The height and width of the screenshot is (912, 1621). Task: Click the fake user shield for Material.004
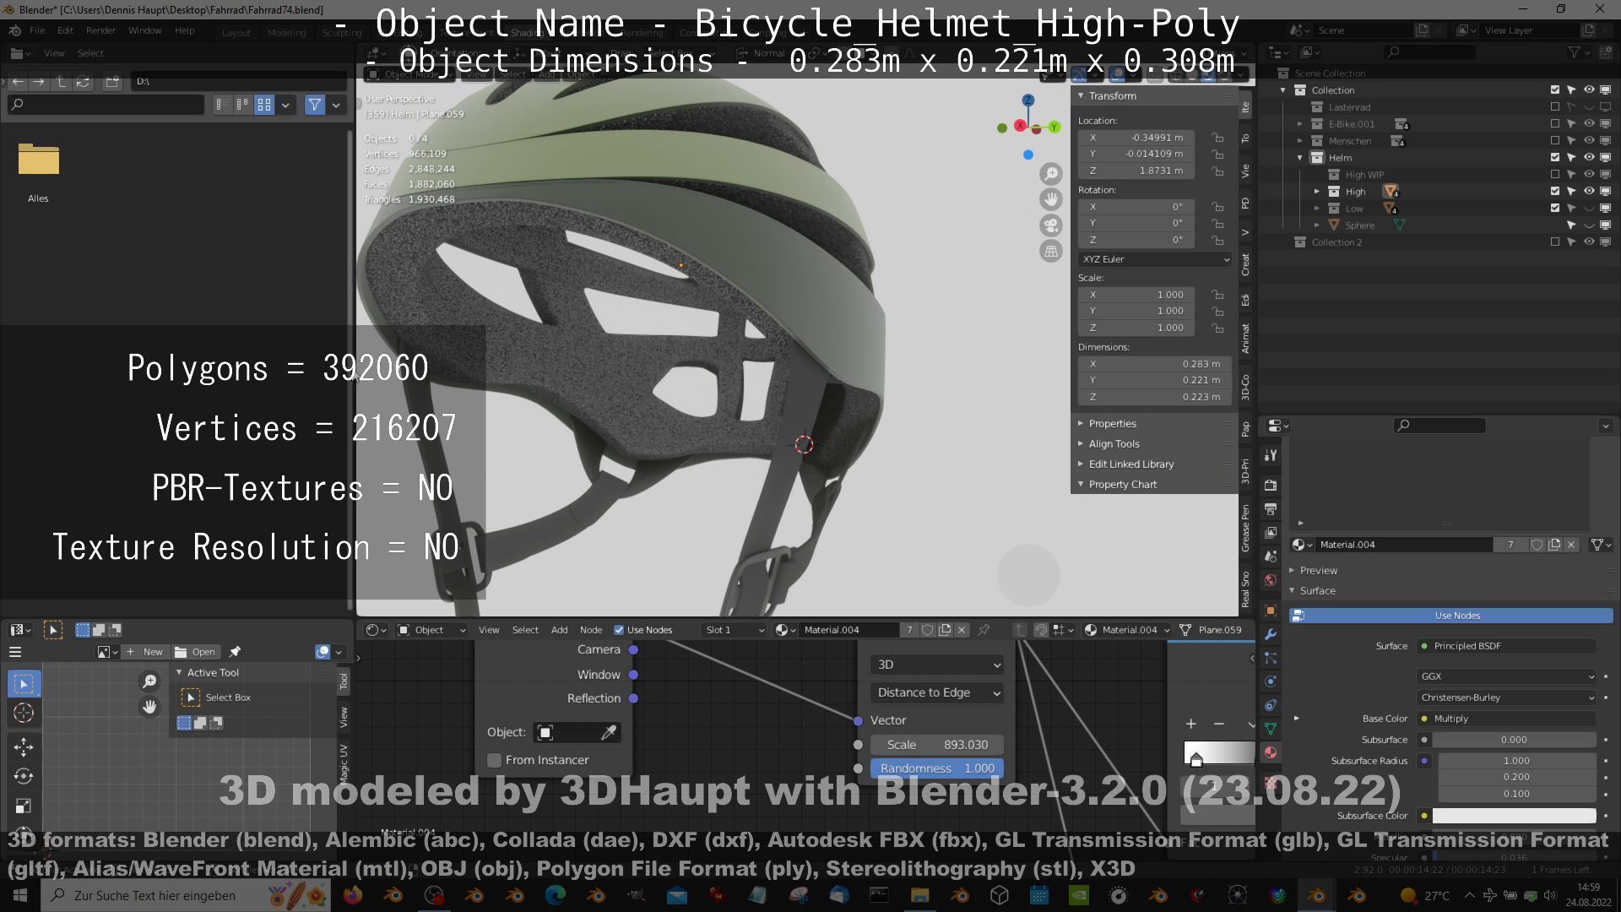(x=1537, y=545)
